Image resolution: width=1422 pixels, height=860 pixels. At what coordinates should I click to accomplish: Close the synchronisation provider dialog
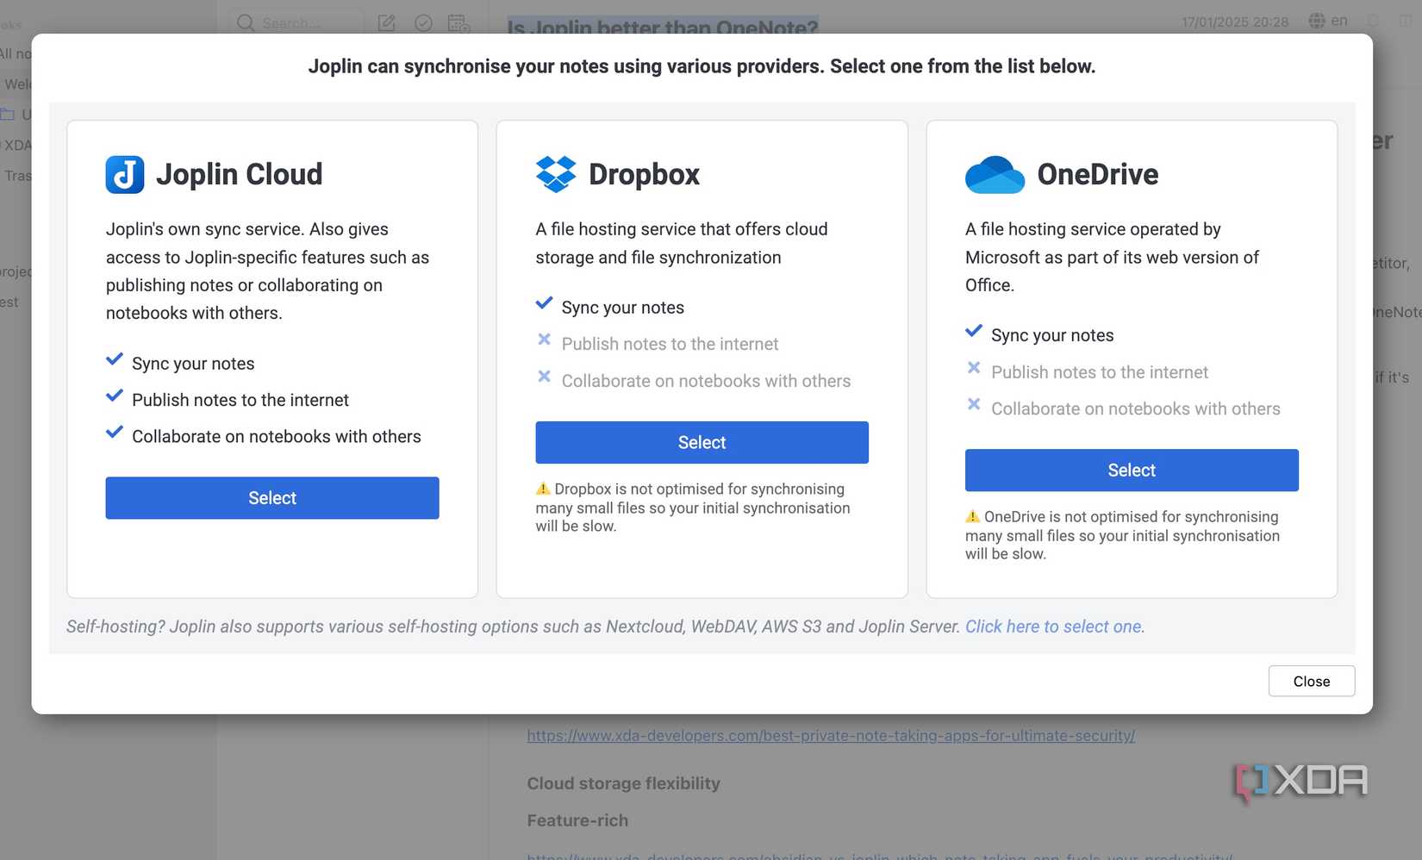pyautogui.click(x=1311, y=681)
